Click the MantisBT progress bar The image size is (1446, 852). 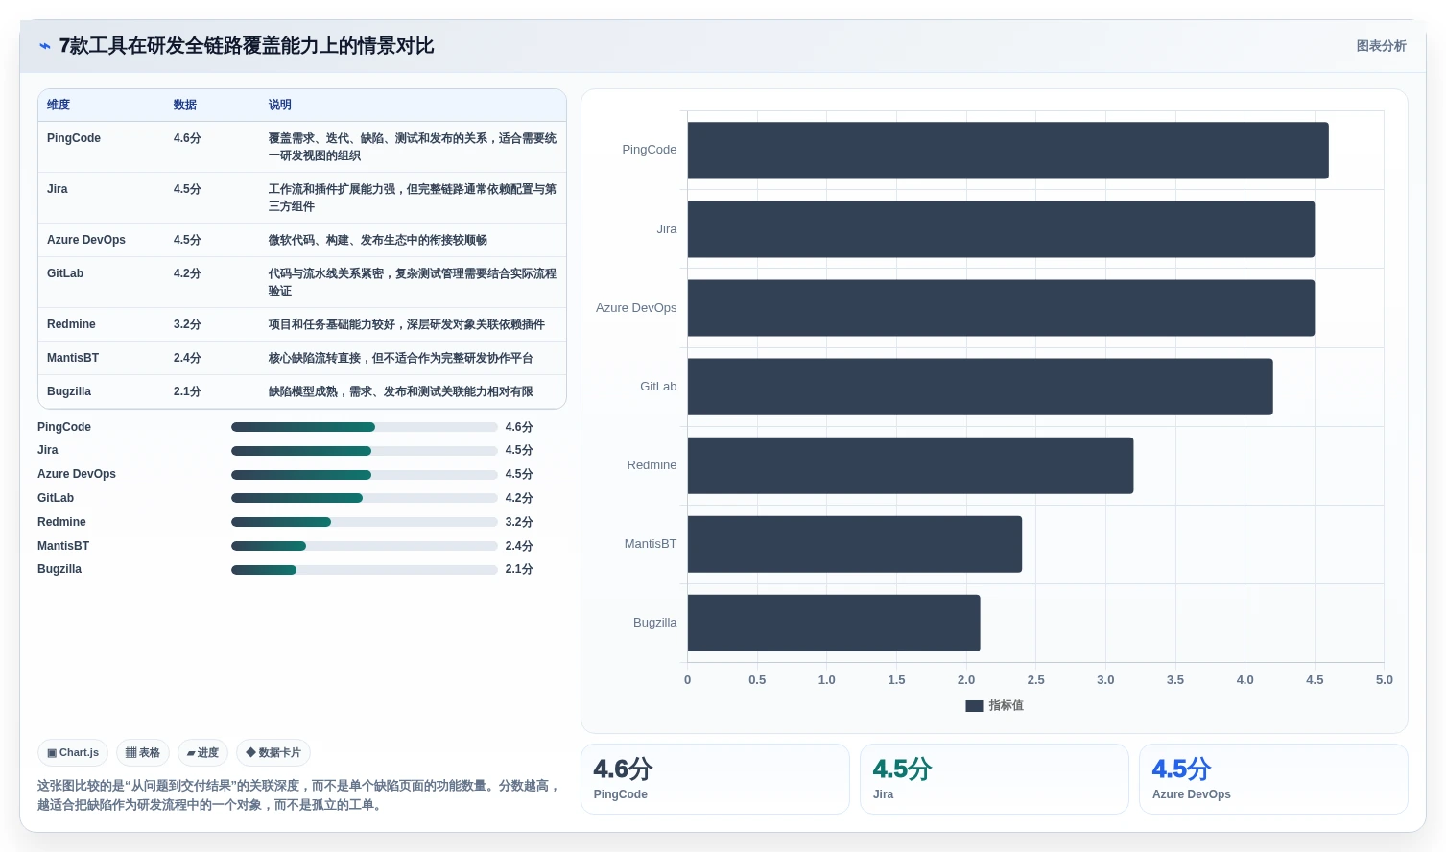(x=364, y=546)
